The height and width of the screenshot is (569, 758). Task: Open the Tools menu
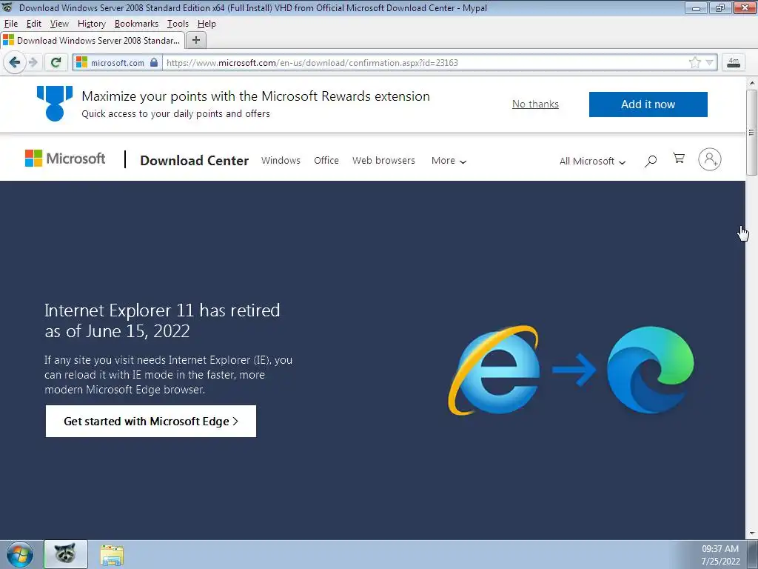(178, 24)
